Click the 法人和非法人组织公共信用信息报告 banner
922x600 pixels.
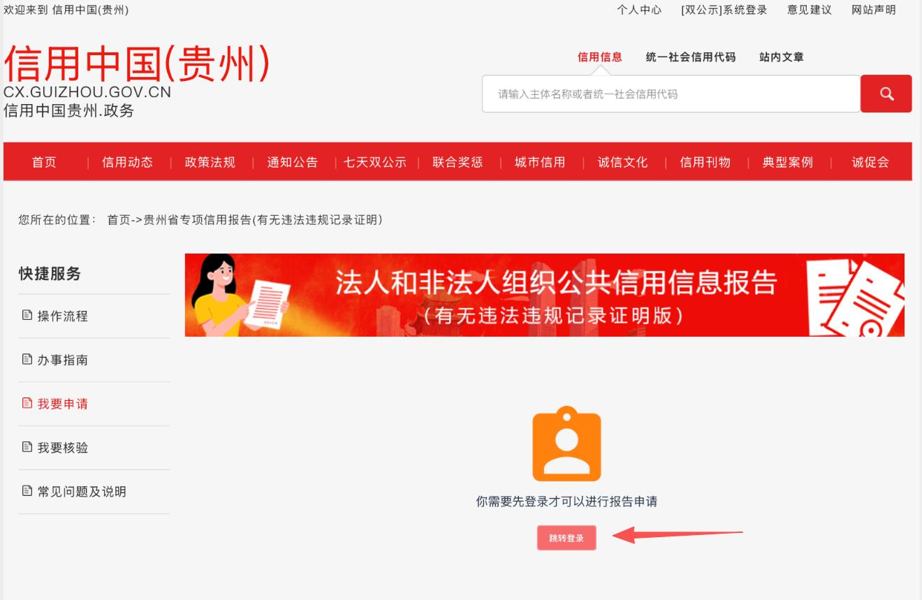click(x=545, y=295)
